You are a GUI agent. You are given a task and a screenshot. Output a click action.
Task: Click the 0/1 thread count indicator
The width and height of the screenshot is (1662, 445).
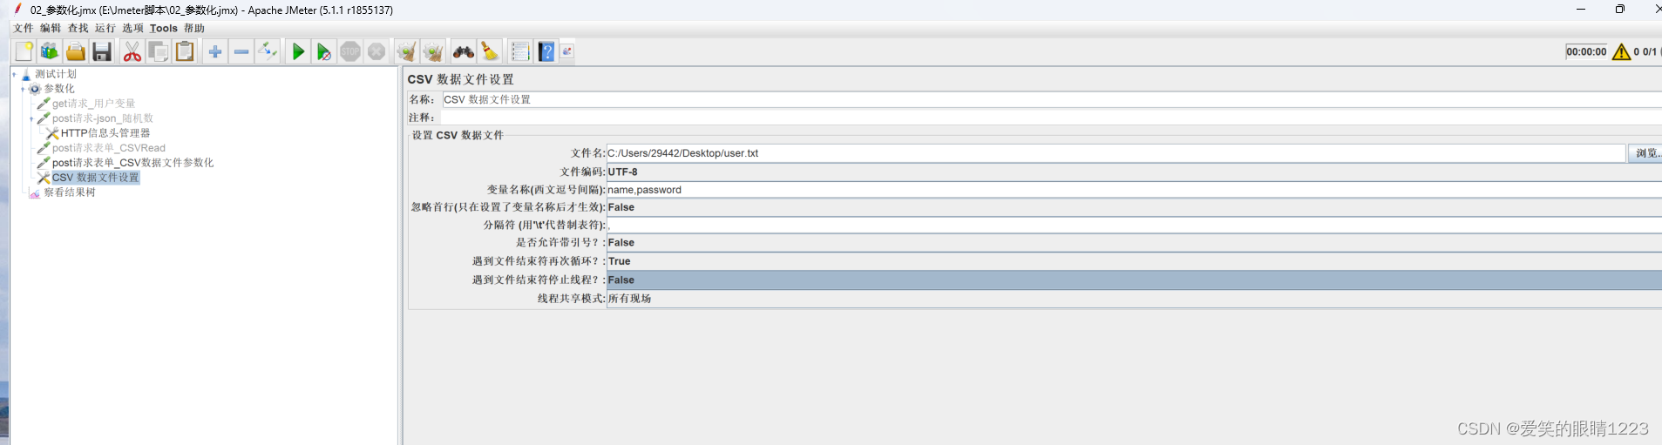tap(1649, 52)
